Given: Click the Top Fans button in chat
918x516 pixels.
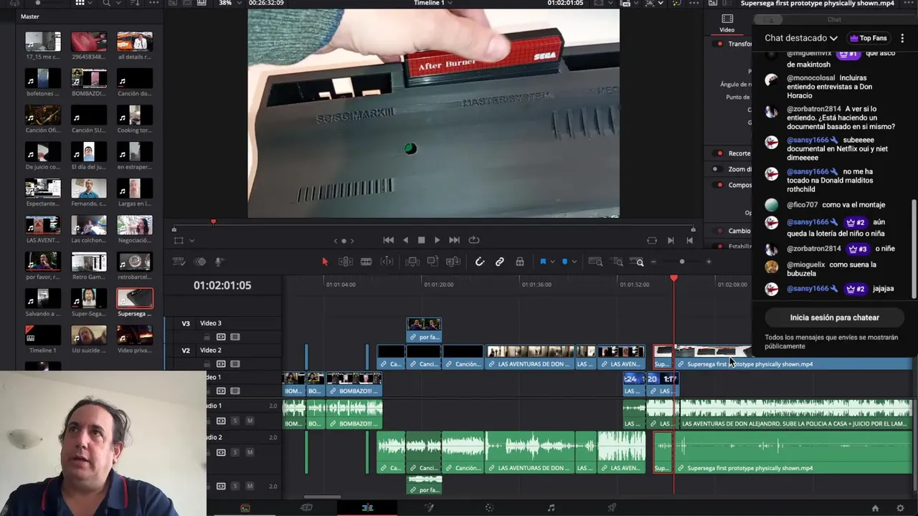Looking at the screenshot, I should (868, 38).
